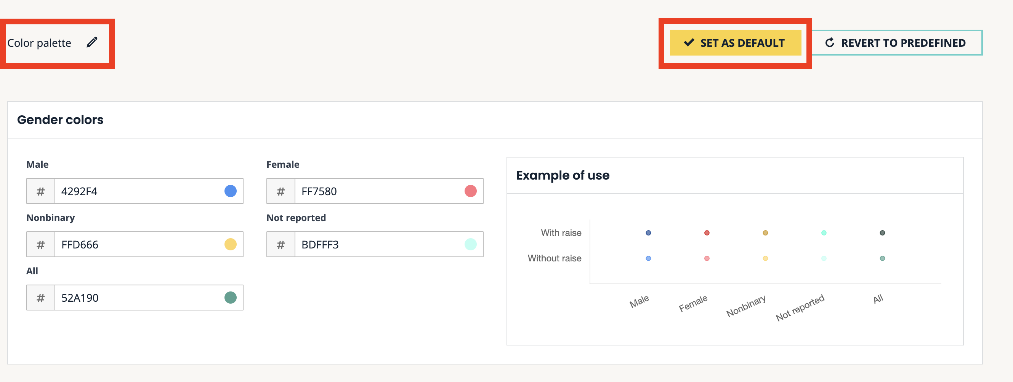
Task: Open the mint Not reported color swatch
Action: pyautogui.click(x=470, y=245)
